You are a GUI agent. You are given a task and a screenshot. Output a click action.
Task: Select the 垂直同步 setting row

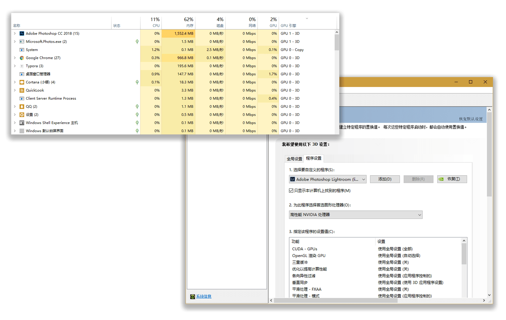pyautogui.click(x=375, y=282)
